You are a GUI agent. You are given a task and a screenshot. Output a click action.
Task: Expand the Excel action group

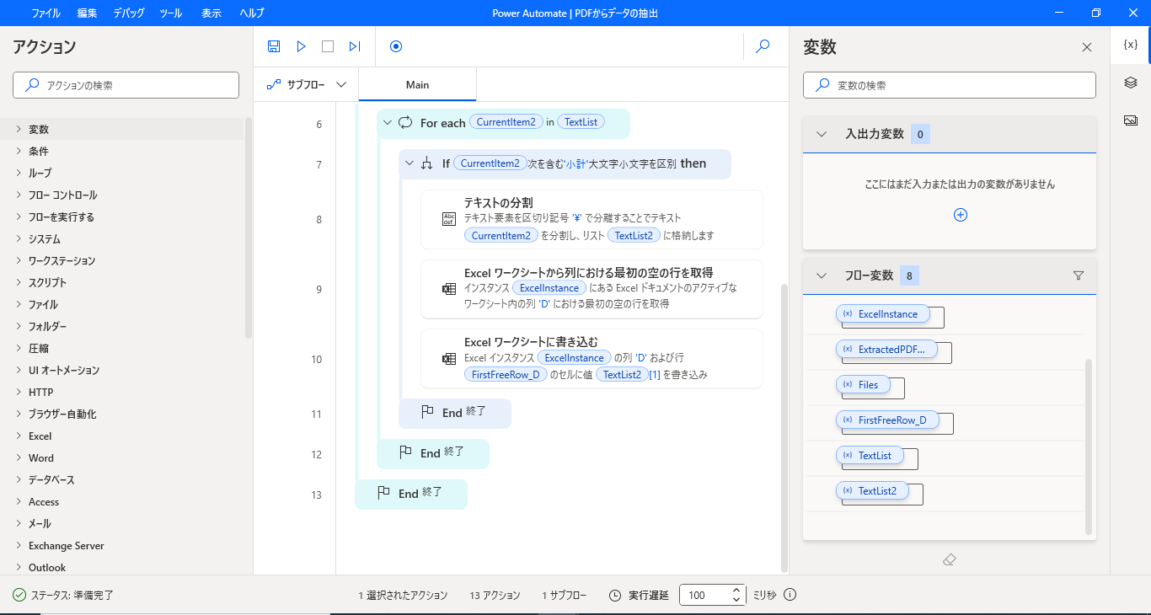[19, 436]
